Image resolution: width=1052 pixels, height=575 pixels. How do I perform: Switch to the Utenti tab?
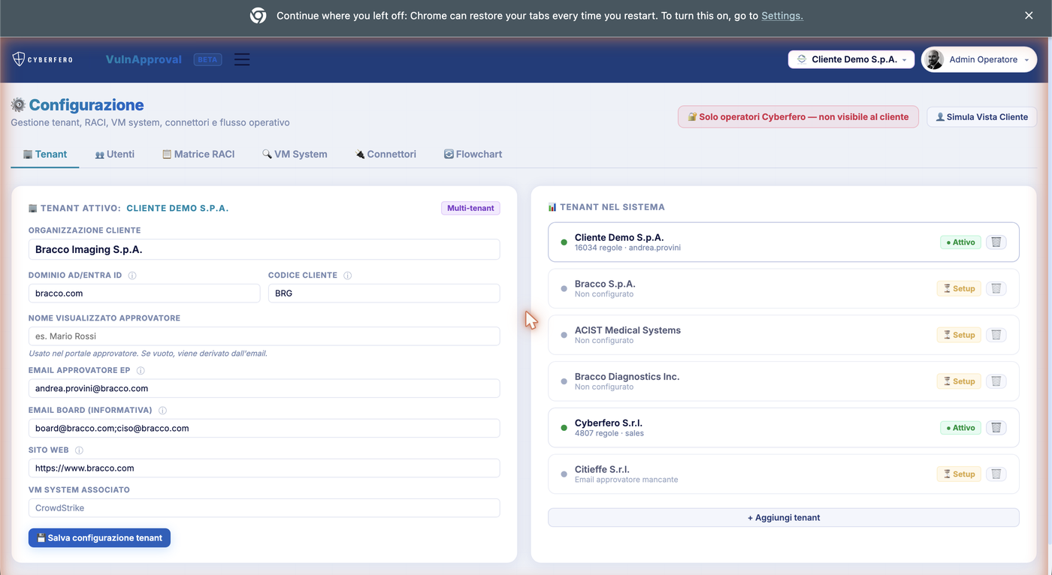pyautogui.click(x=115, y=154)
